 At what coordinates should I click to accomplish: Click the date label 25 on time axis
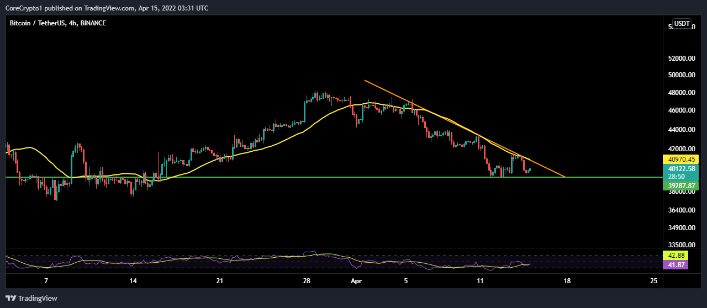(654, 281)
